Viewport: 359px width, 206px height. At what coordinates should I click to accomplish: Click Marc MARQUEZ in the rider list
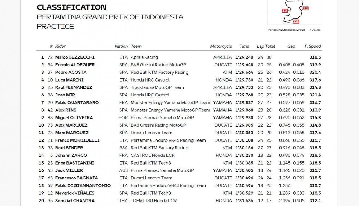click(x=72, y=133)
